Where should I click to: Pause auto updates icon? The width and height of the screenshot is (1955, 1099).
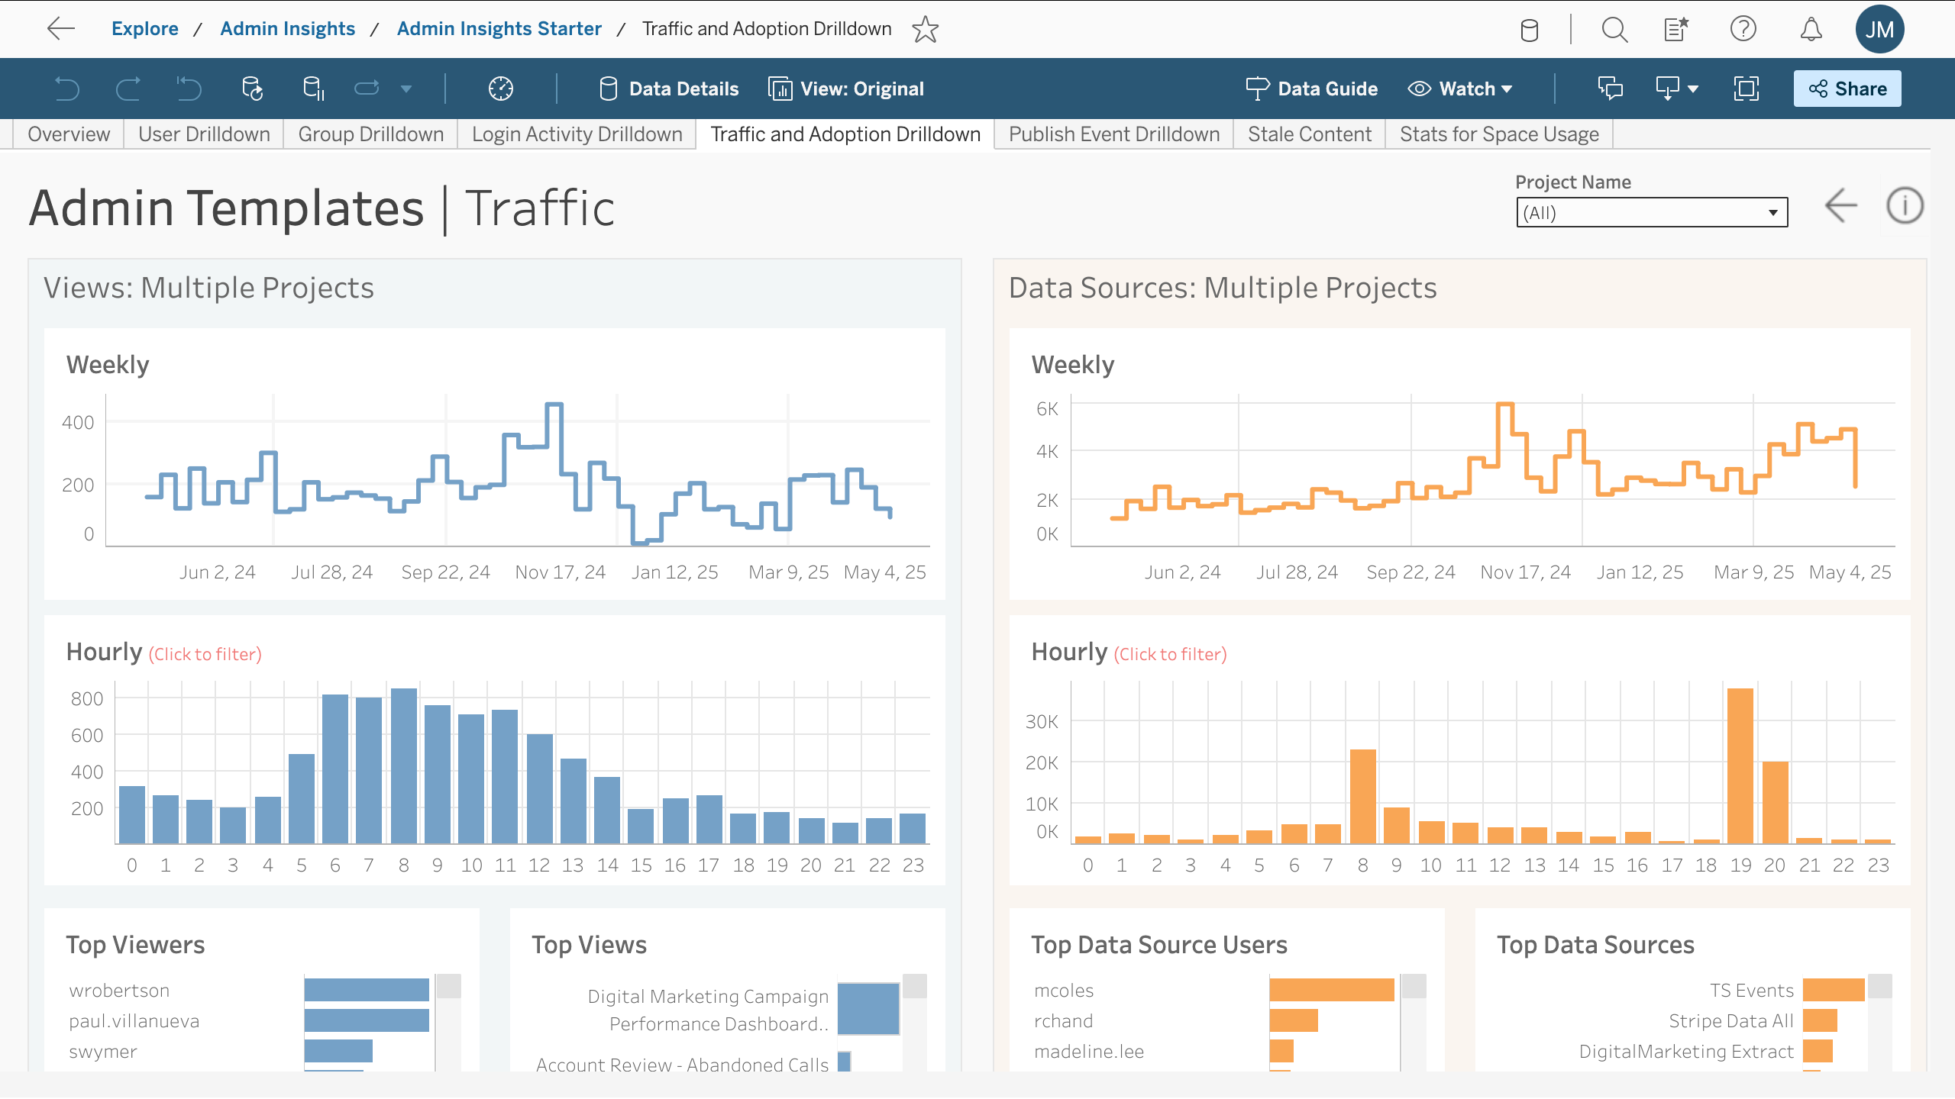coord(314,89)
